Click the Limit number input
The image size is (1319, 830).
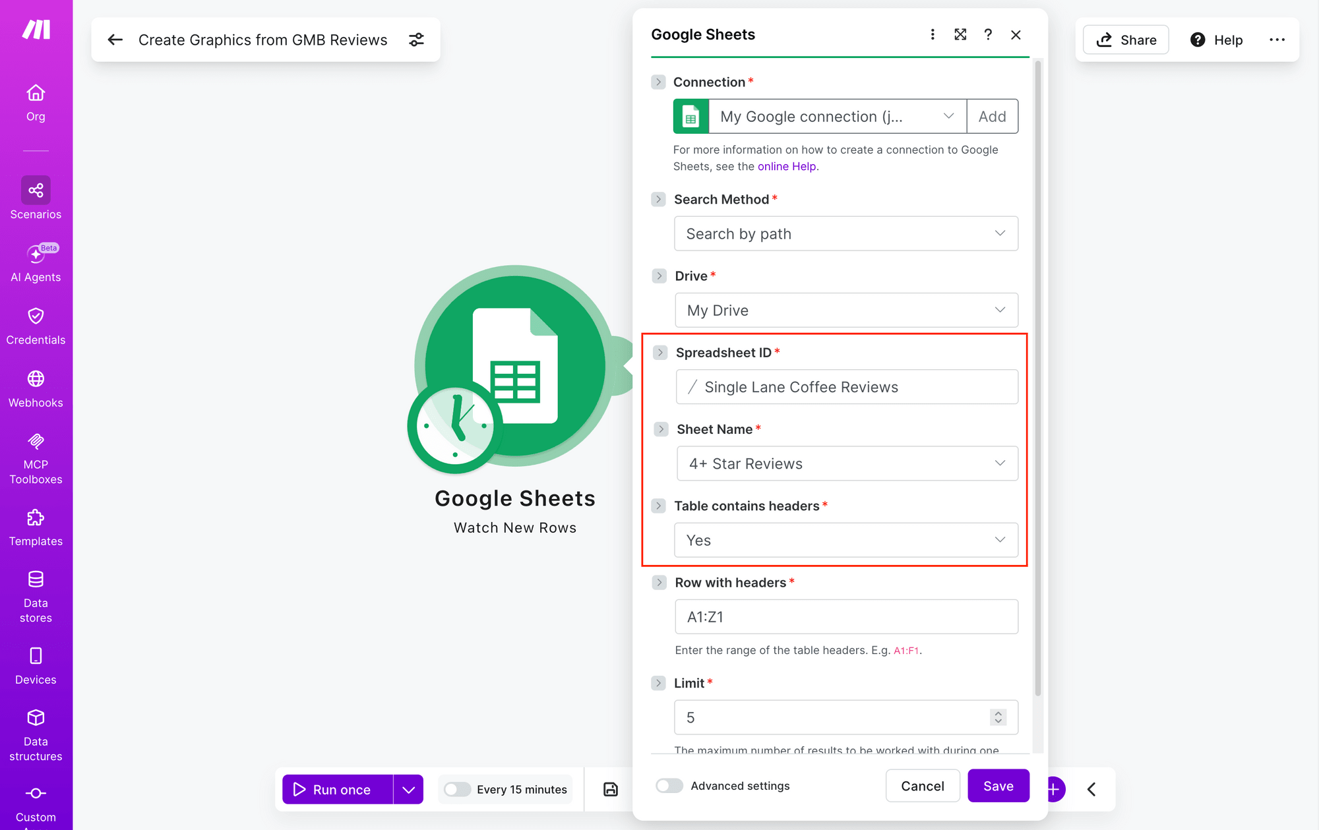(x=846, y=717)
